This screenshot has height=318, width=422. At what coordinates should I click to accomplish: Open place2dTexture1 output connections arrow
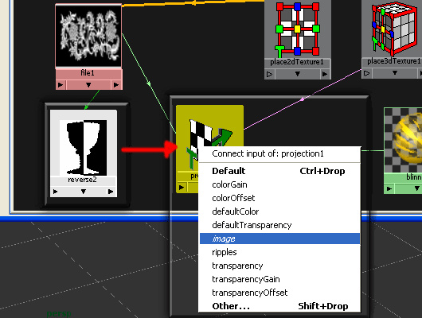pyautogui.click(x=325, y=74)
